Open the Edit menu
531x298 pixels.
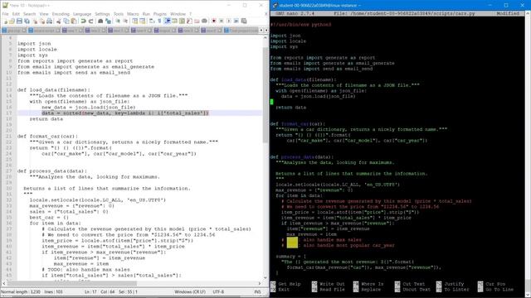(16, 14)
